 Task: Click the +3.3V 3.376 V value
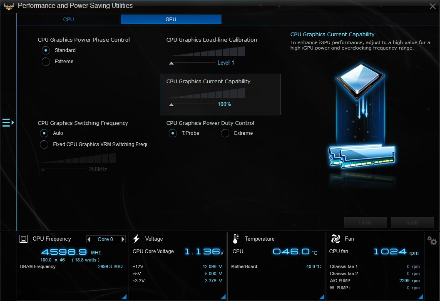click(x=213, y=281)
